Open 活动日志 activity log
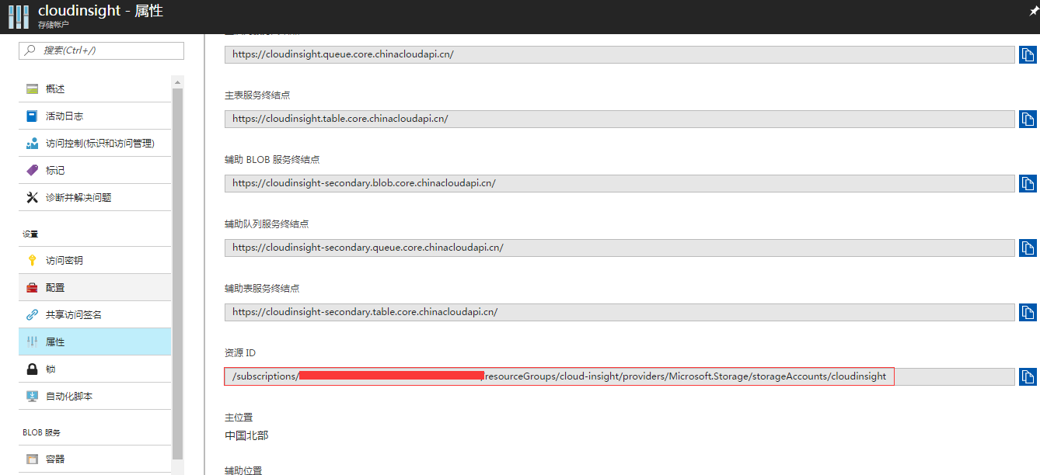 click(64, 116)
